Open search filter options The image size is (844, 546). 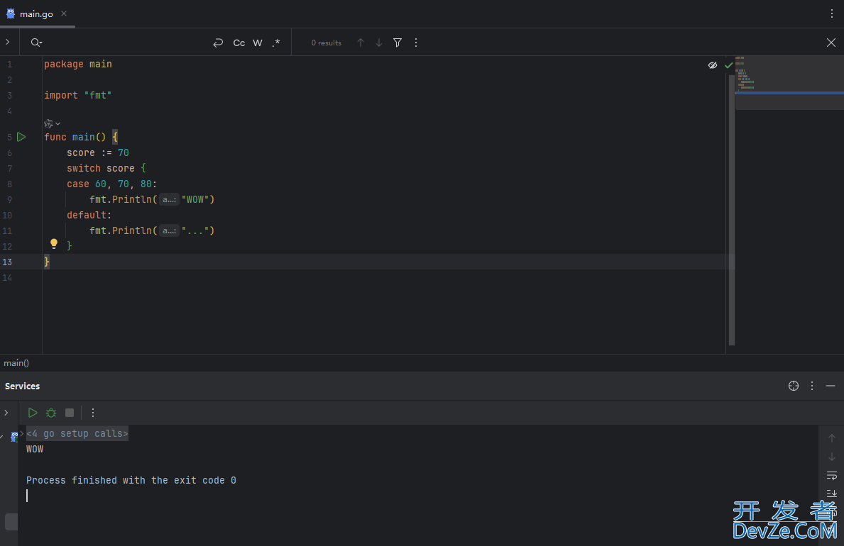click(x=398, y=43)
